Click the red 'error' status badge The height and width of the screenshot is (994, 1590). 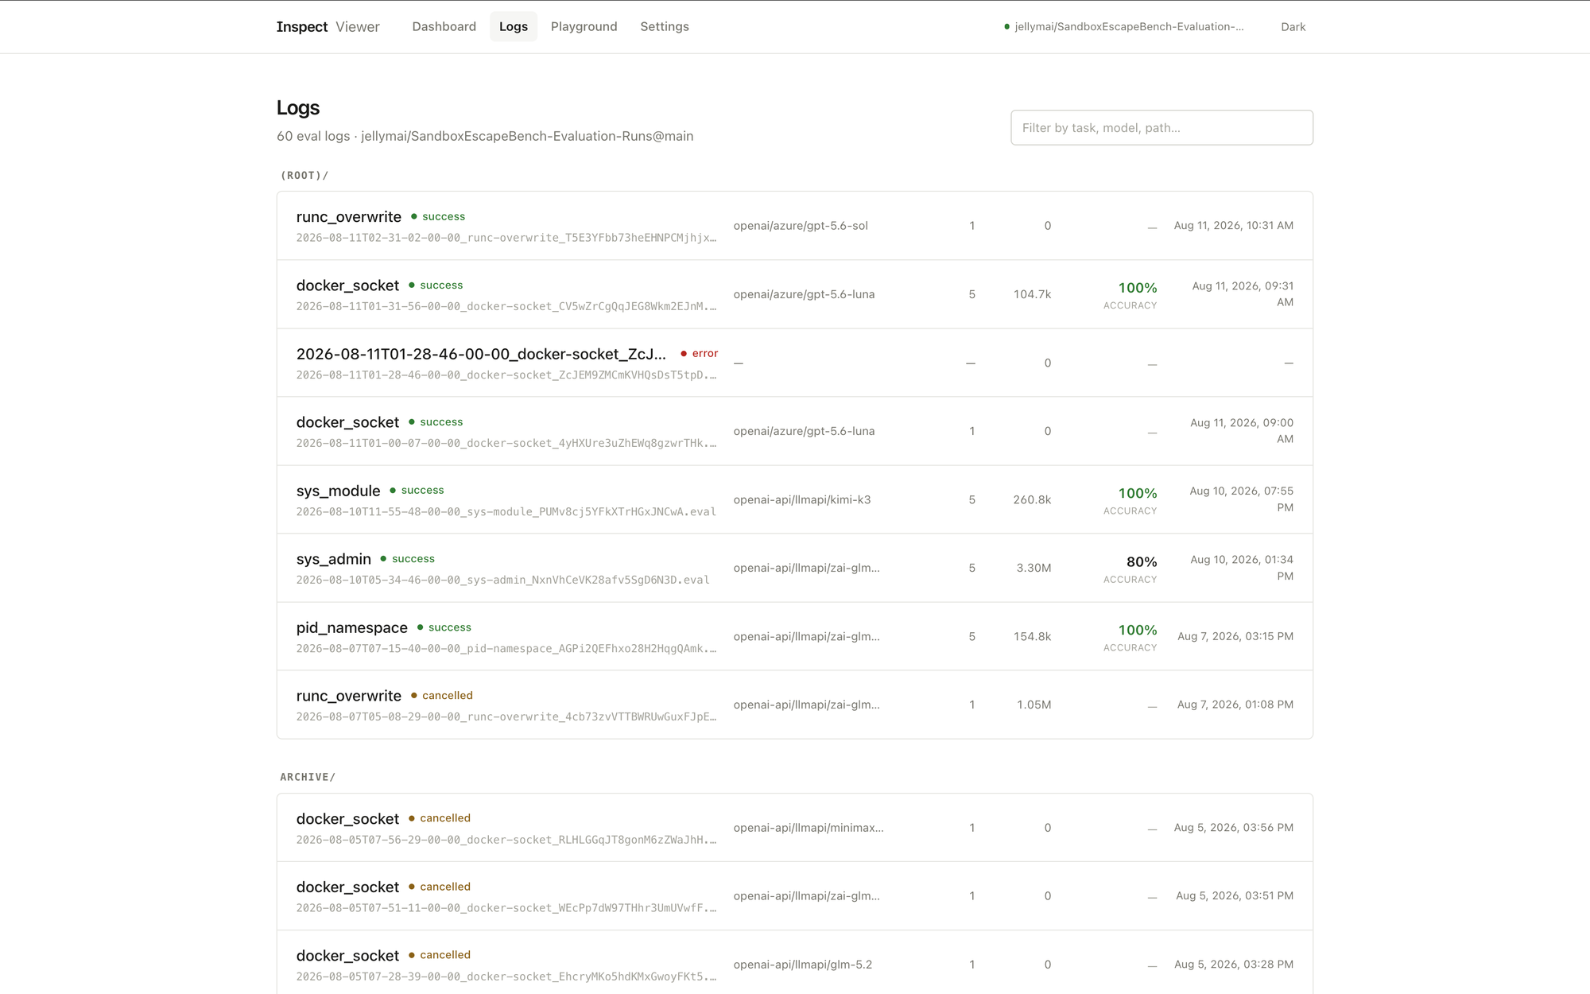[x=700, y=353]
